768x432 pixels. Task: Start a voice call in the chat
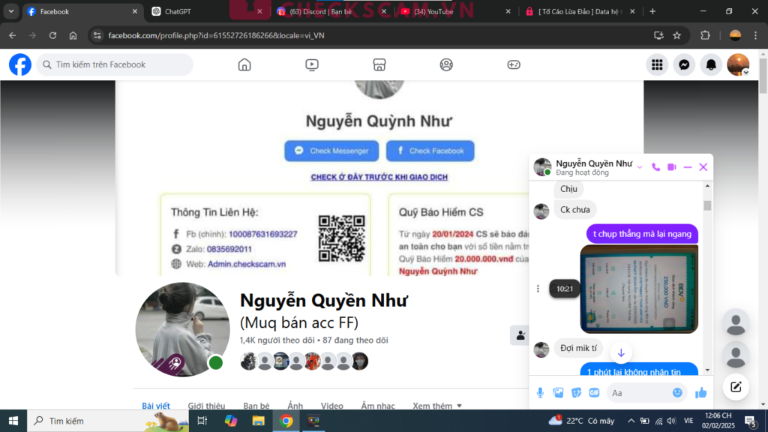pos(655,167)
